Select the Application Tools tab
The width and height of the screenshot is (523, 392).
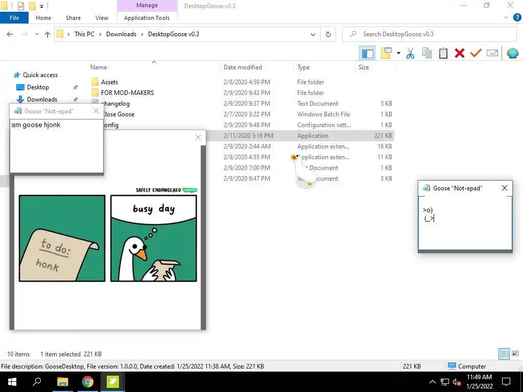[147, 18]
